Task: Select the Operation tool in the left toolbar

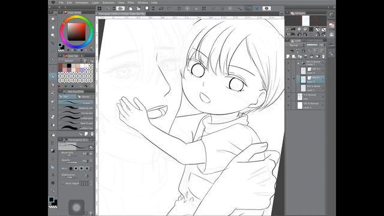Action: (x=53, y=35)
